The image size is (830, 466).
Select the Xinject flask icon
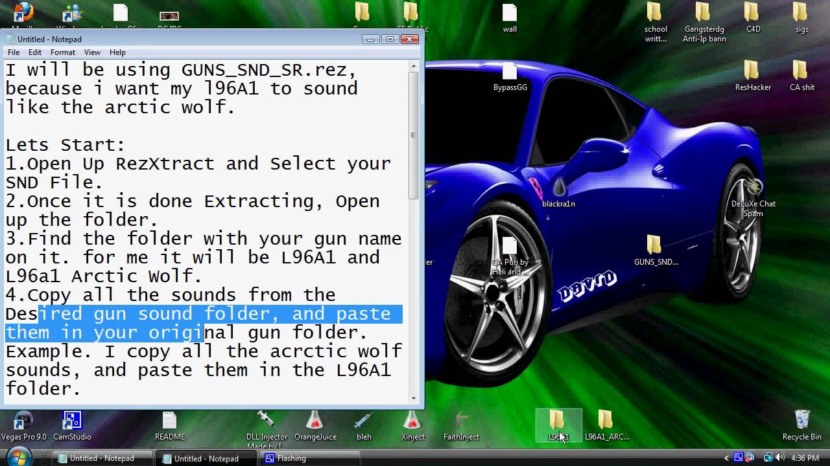[x=412, y=425]
